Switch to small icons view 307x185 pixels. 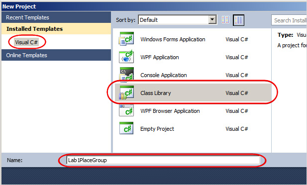click(x=225, y=20)
